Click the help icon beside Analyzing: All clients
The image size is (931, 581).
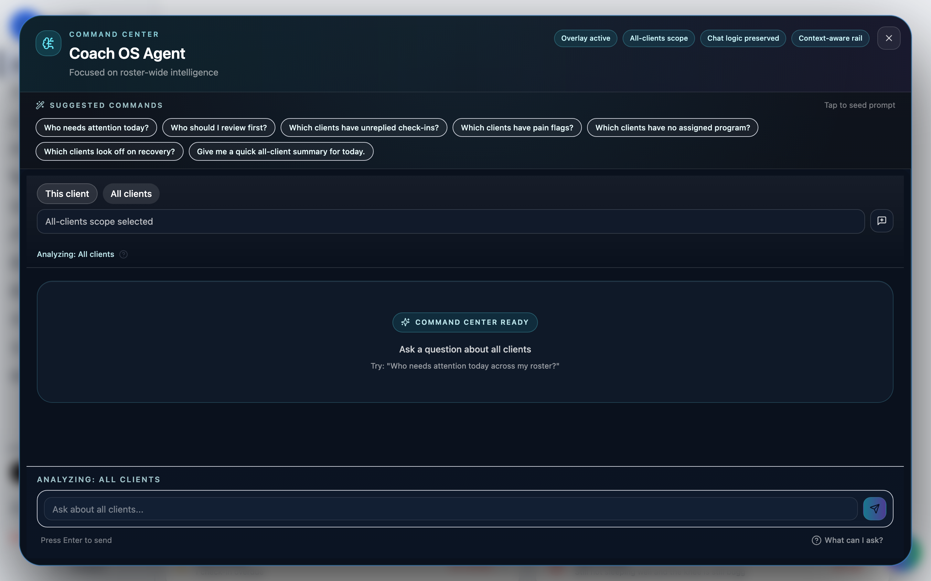[123, 254]
